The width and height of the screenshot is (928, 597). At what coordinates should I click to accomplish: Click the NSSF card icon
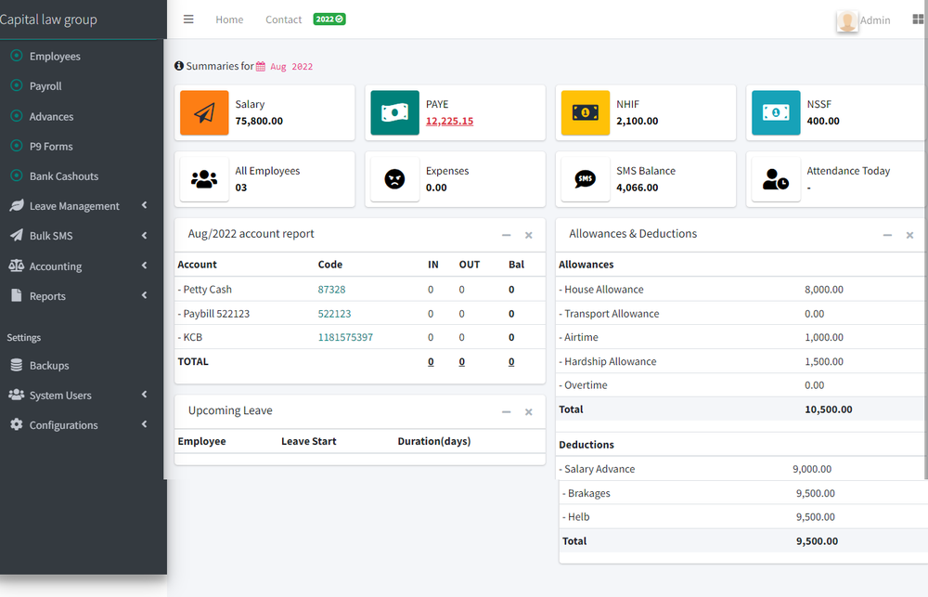coord(776,112)
